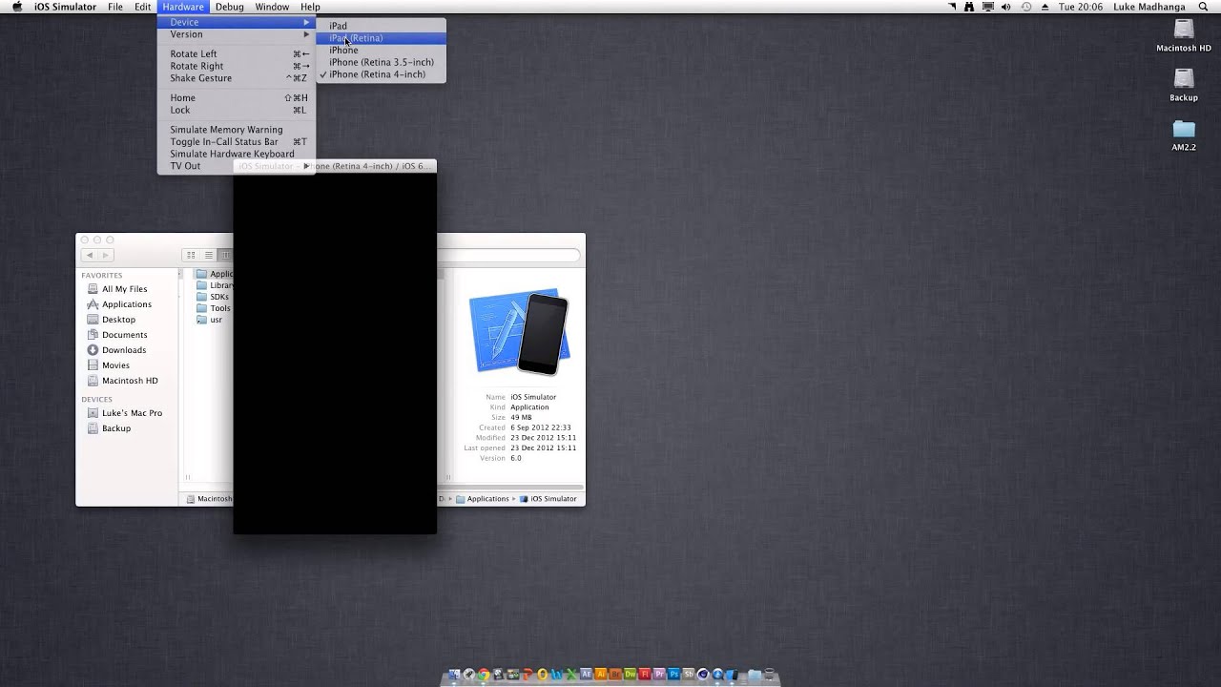Close the open Hardware menu
The width and height of the screenshot is (1221, 687).
[x=182, y=7]
